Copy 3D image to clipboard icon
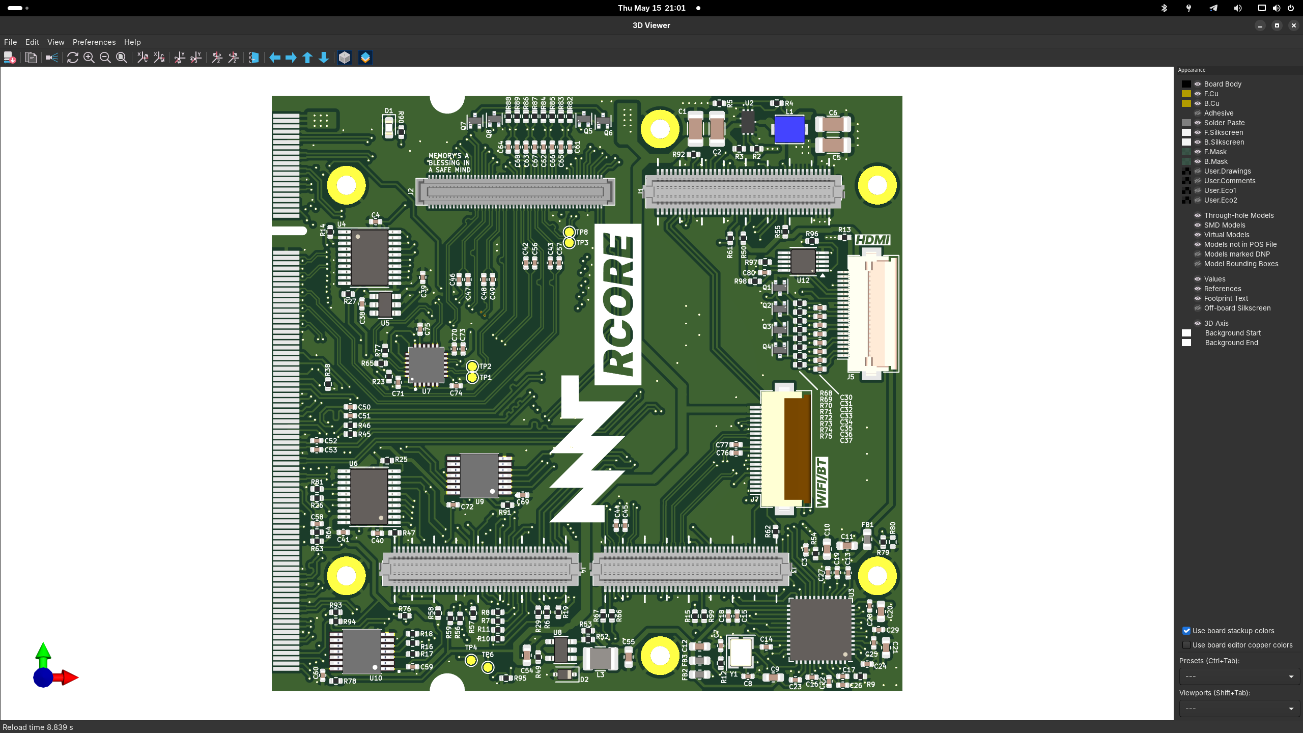This screenshot has width=1303, height=733. point(31,58)
